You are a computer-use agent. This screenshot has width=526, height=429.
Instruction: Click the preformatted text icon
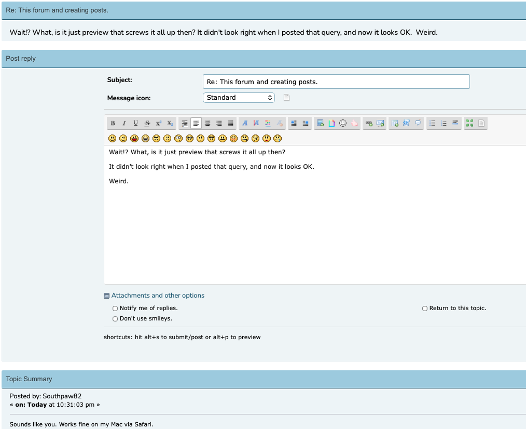coord(185,123)
